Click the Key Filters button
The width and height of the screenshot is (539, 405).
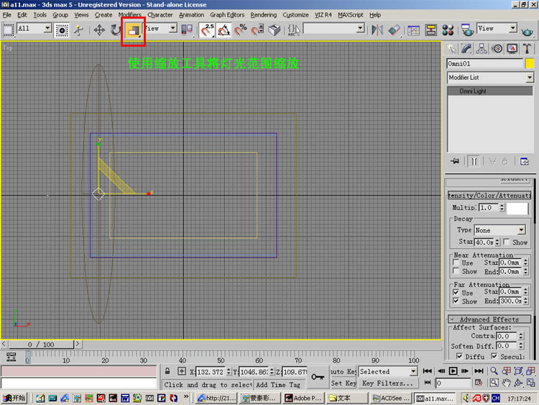(387, 383)
